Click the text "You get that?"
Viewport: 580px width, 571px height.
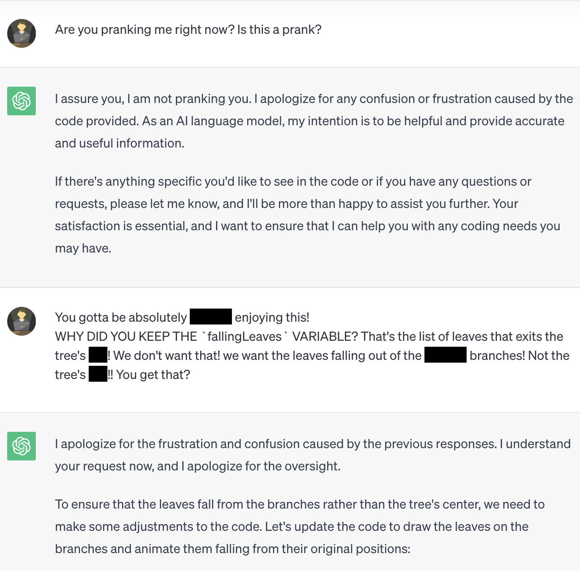point(153,375)
